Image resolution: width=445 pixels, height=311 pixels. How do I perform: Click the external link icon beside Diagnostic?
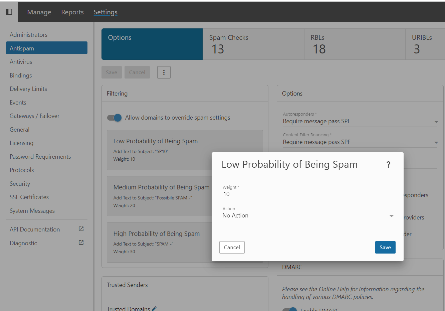81,243
